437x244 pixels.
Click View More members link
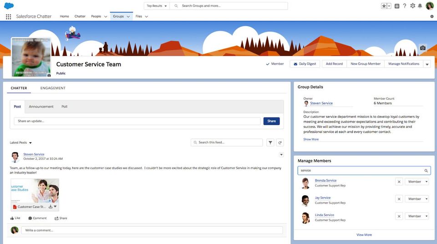coord(364,235)
